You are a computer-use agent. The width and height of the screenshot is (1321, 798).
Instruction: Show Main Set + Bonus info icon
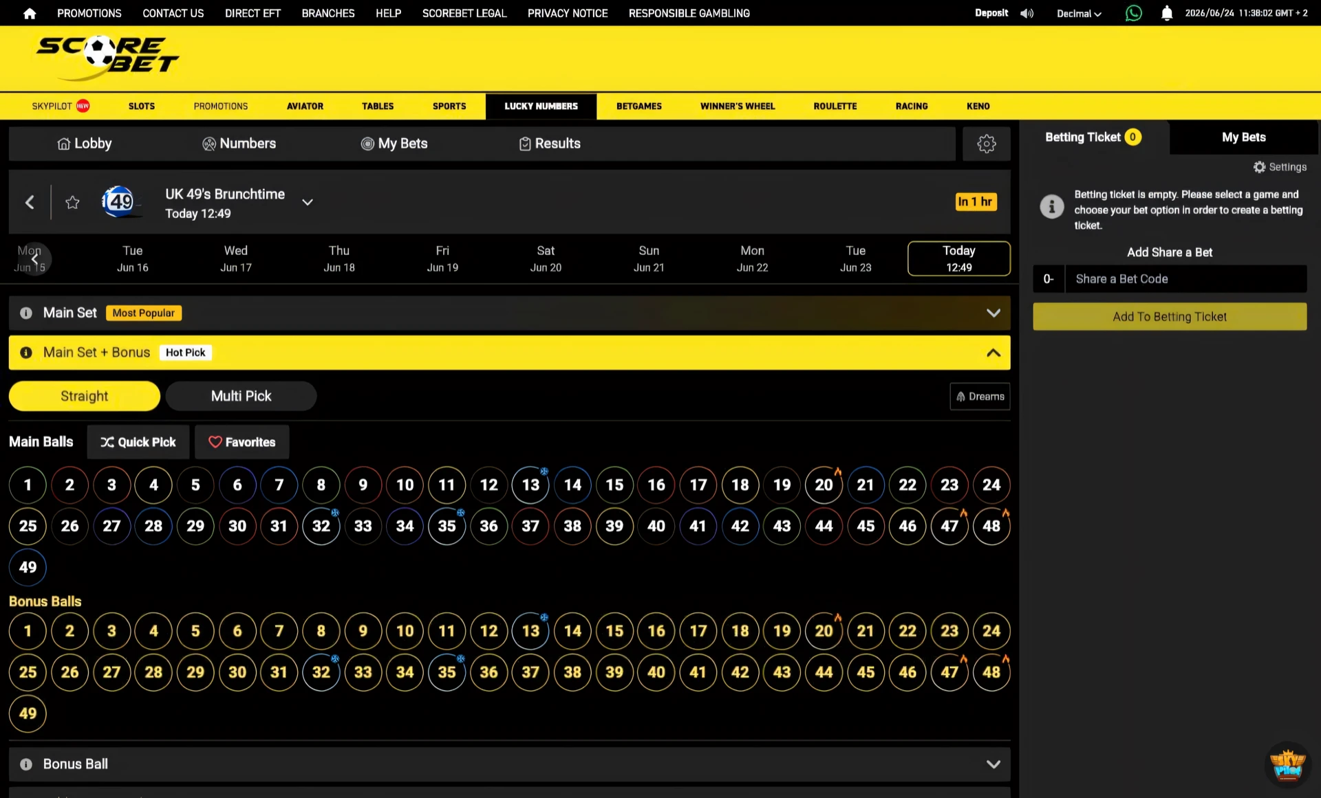coord(26,353)
